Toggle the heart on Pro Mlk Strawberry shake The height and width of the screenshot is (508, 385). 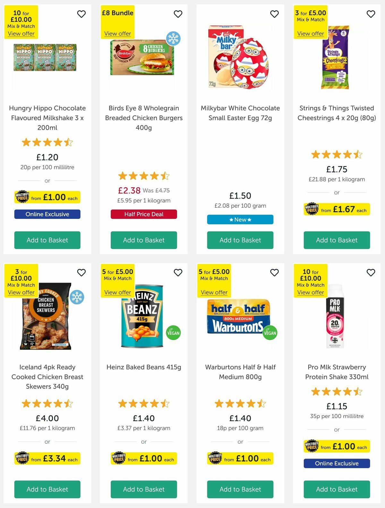point(371,272)
